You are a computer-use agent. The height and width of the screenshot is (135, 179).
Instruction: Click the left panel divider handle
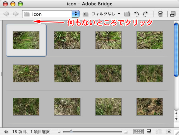click(x=1, y=74)
